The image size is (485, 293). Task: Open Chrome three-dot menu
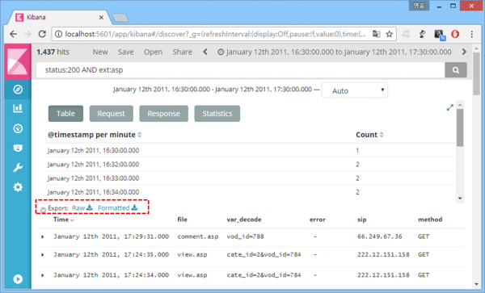pyautogui.click(x=472, y=34)
